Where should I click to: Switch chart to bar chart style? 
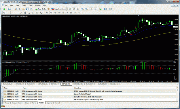pos(70,9)
